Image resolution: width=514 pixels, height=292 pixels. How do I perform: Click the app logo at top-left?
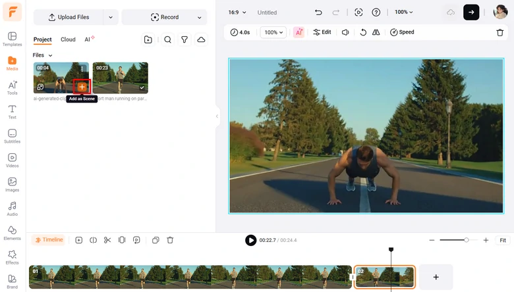click(x=12, y=12)
